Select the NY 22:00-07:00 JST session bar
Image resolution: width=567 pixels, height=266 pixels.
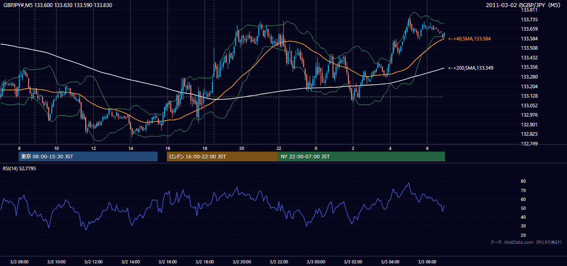click(x=361, y=156)
